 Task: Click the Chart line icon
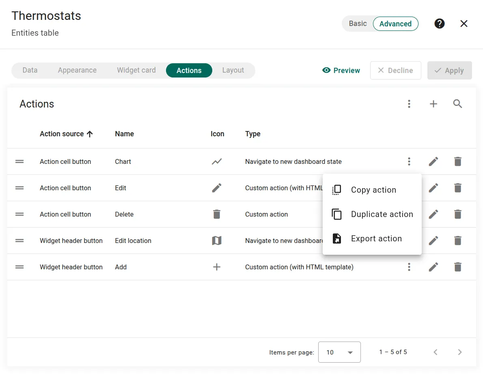[217, 161]
